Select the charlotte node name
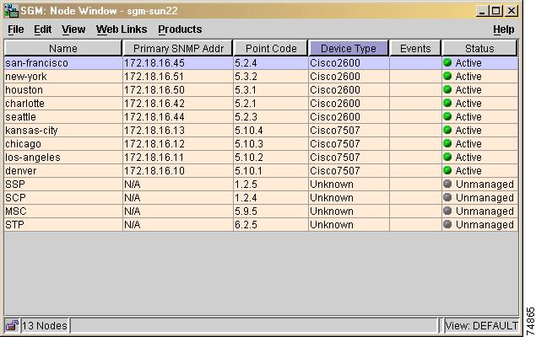Screen dimensions: 536x337 pyautogui.click(x=24, y=104)
